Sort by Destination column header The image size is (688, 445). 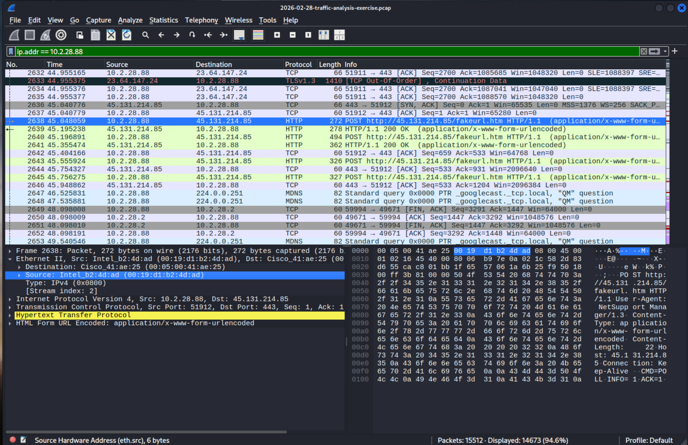click(238, 64)
